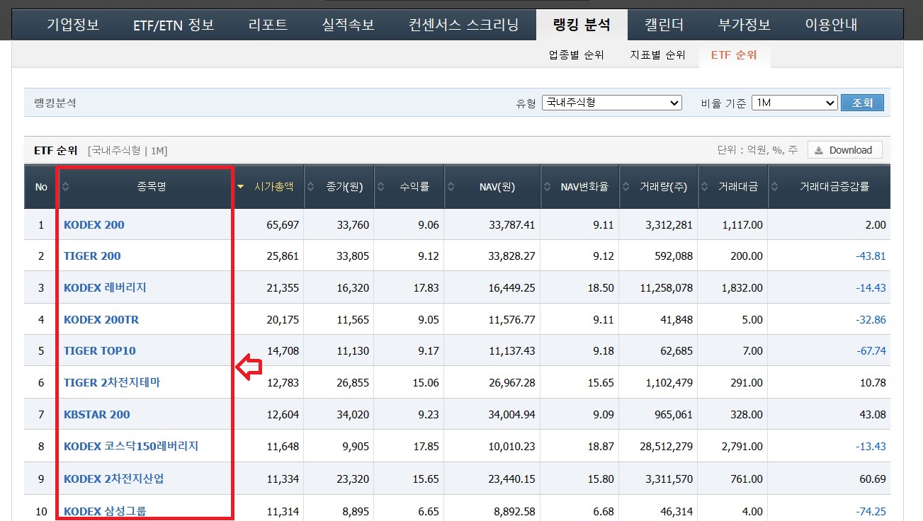Switch to the 지표별 순위 sub-tab
Image resolution: width=923 pixels, height=521 pixels.
click(657, 55)
